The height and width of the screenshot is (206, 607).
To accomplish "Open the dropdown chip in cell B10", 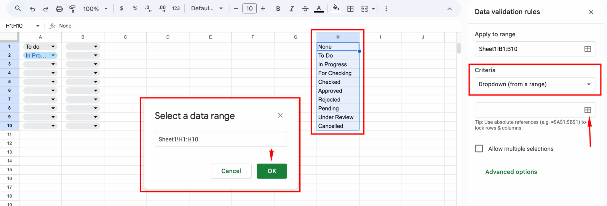I will 83,126.
